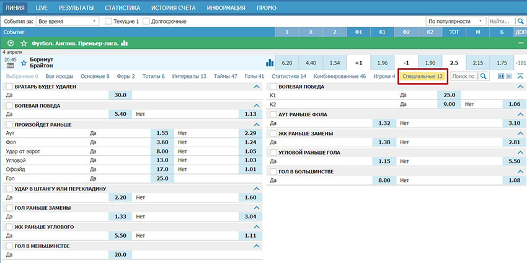
Task: Enable the Текущие checkbox
Action: click(108, 21)
